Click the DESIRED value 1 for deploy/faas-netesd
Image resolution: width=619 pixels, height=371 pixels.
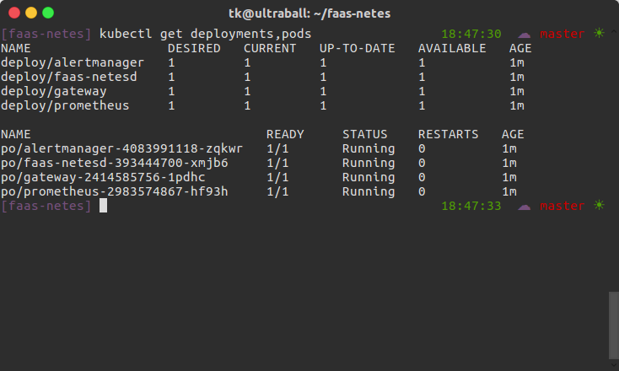[171, 77]
